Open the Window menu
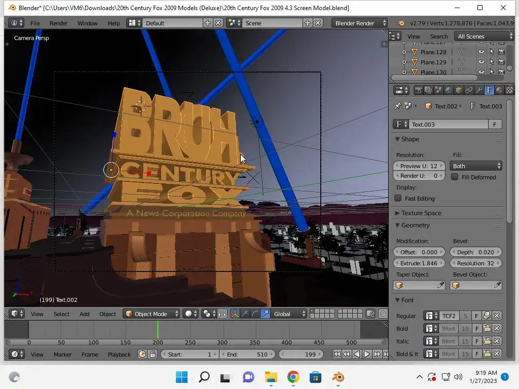This screenshot has width=519, height=389. [87, 23]
